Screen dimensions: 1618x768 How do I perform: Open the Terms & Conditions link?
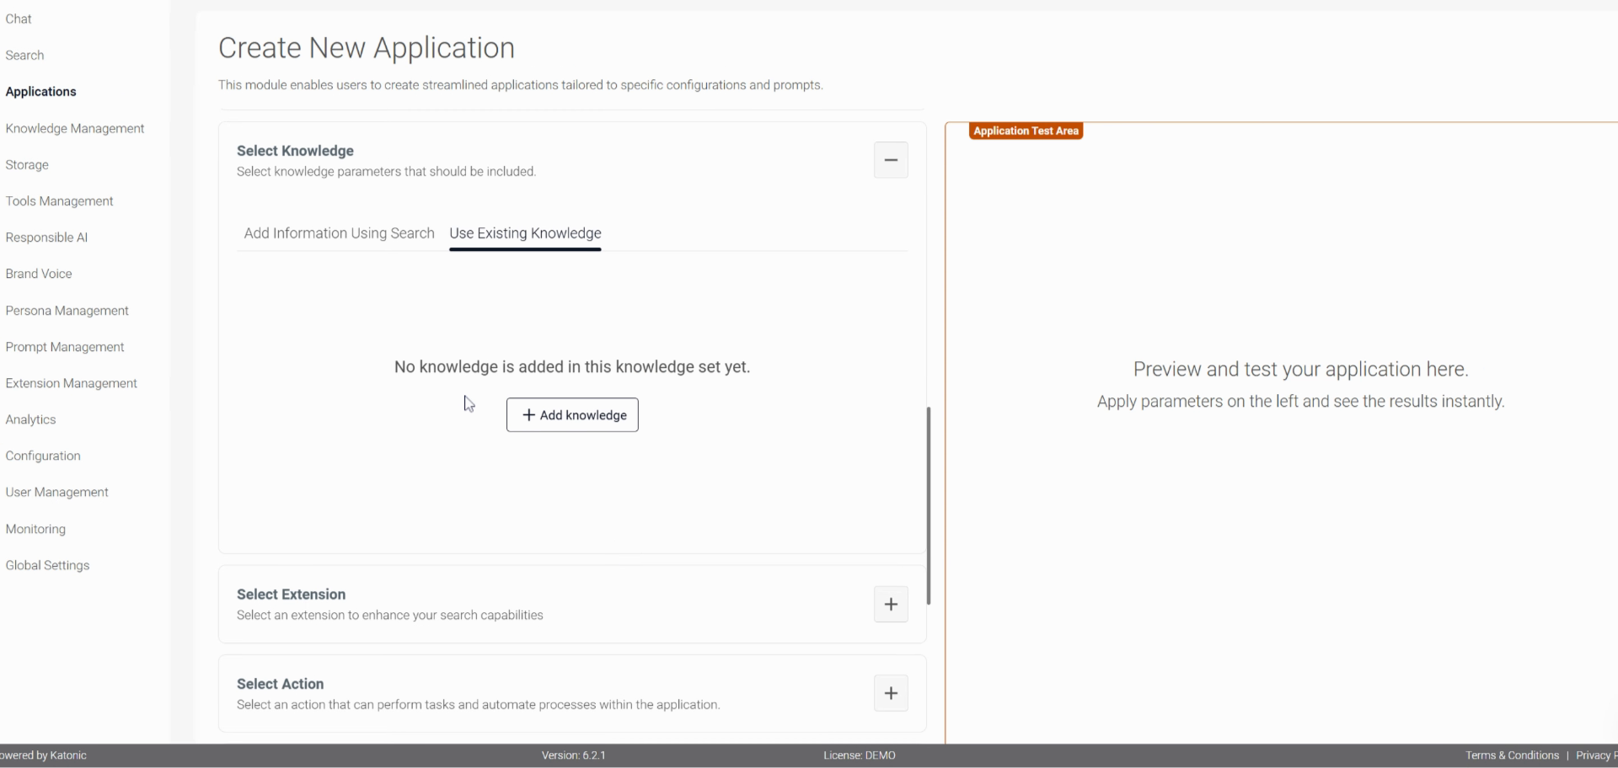(1511, 755)
